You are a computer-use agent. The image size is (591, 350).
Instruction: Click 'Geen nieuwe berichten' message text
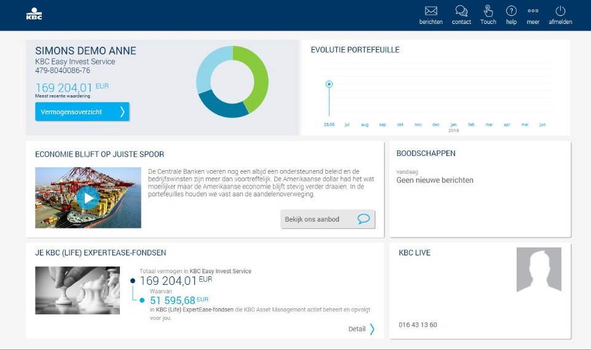click(x=435, y=181)
